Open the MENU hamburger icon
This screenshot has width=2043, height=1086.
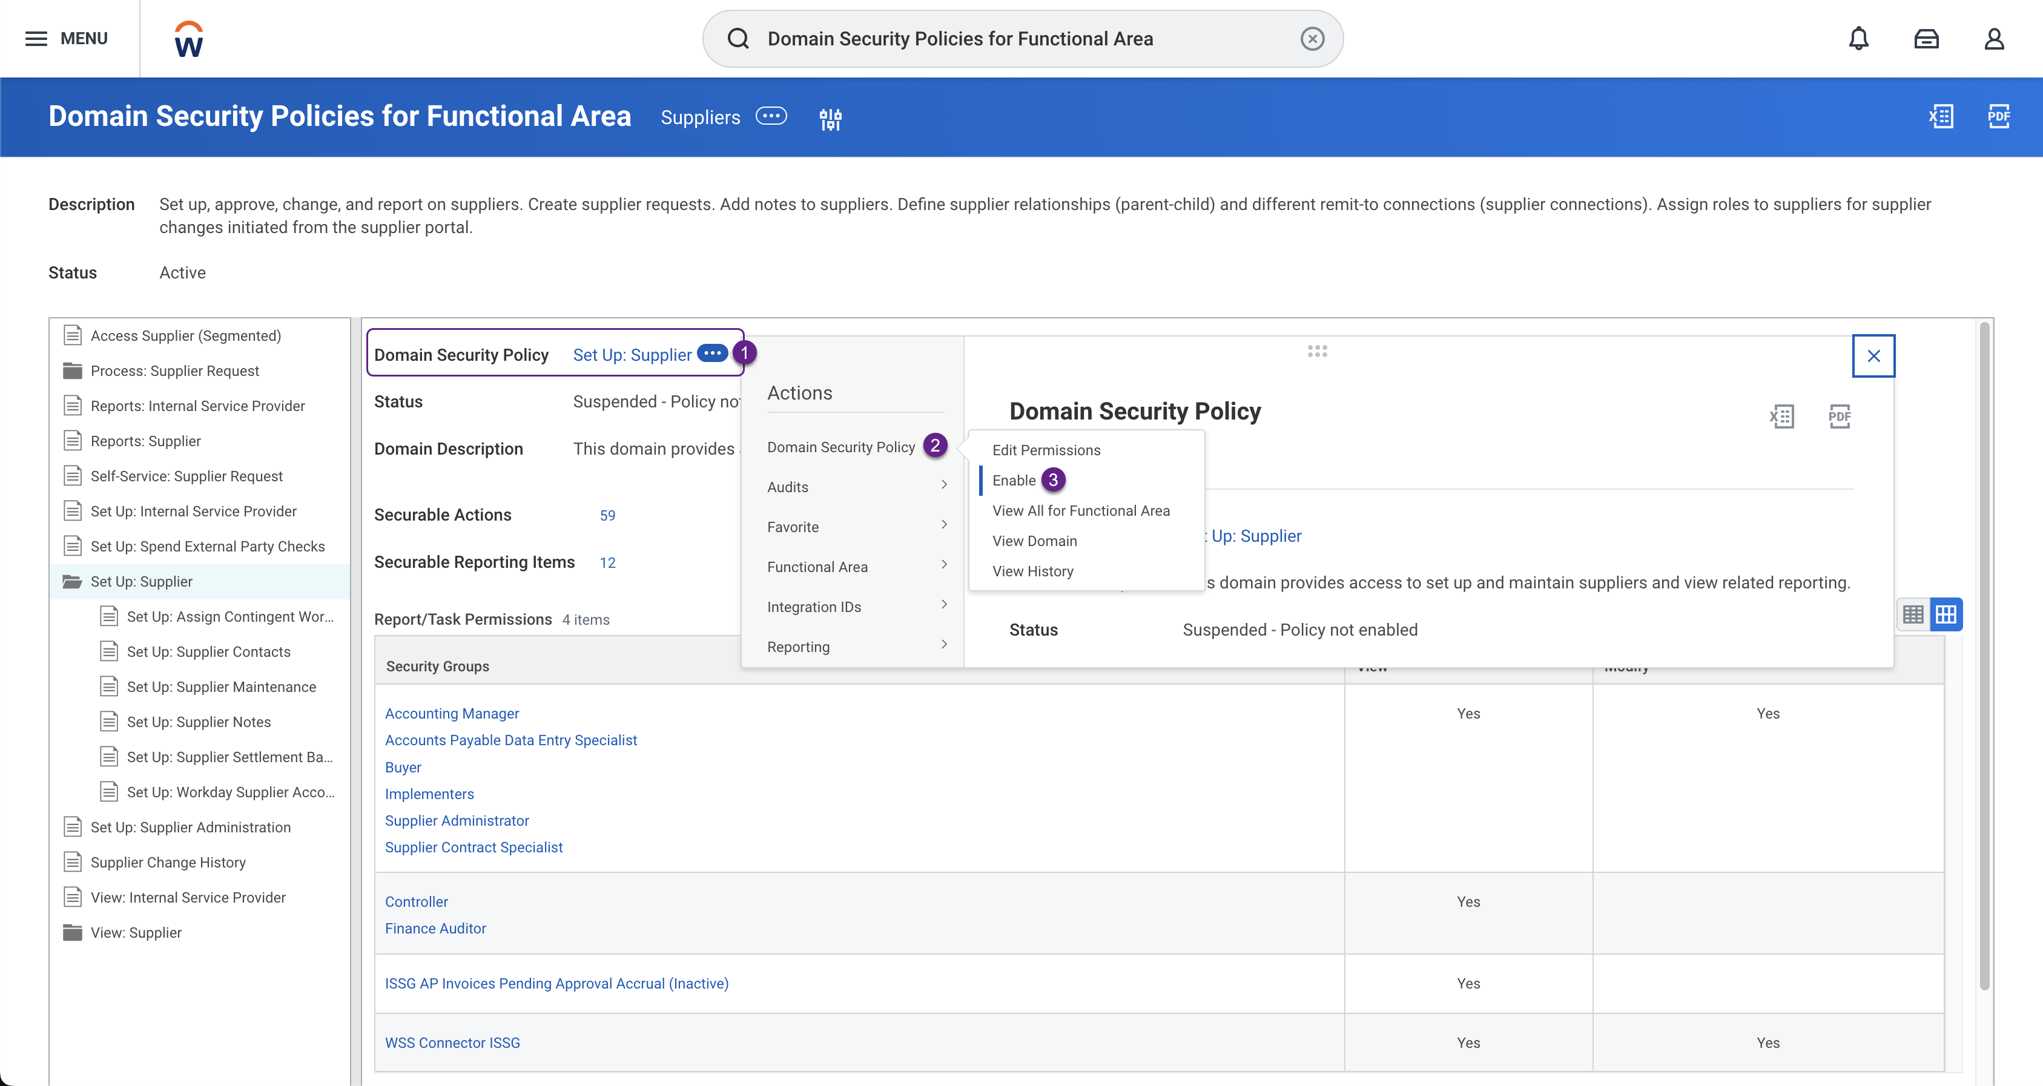pos(36,38)
